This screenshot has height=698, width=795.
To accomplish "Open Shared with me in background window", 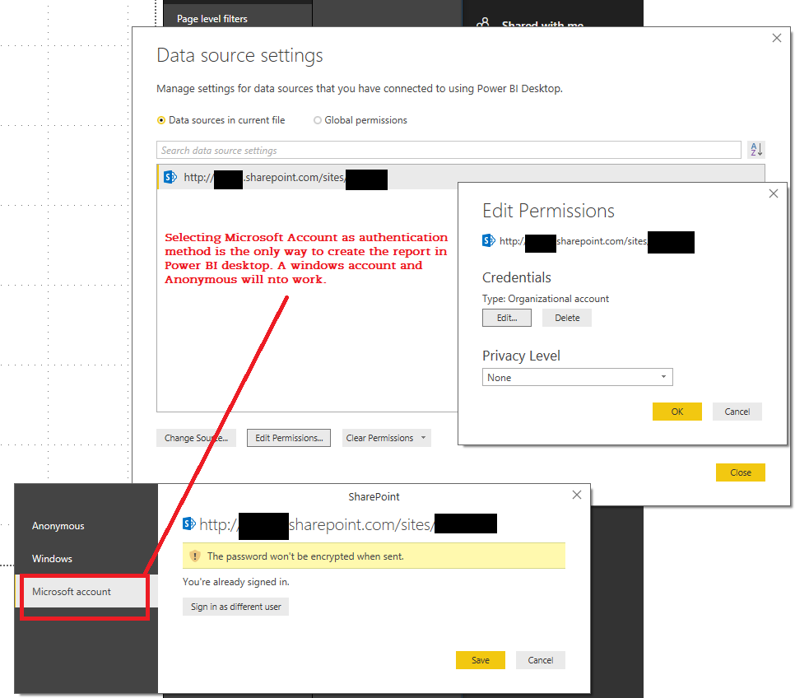I will [x=542, y=23].
